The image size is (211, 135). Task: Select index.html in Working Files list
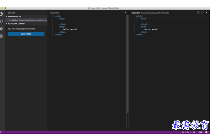[x=26, y=20]
